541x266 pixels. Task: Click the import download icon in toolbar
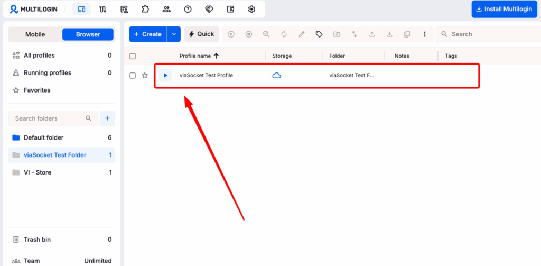coord(389,34)
